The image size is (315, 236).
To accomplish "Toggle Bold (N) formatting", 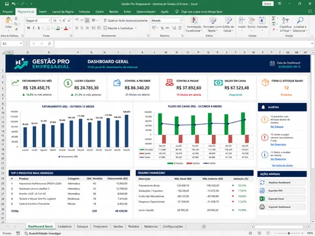I will [28, 28].
